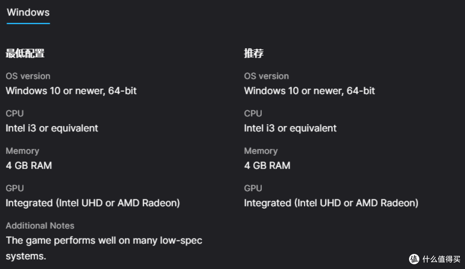Click minimum 4 GB RAM value
The height and width of the screenshot is (269, 465).
pos(29,166)
